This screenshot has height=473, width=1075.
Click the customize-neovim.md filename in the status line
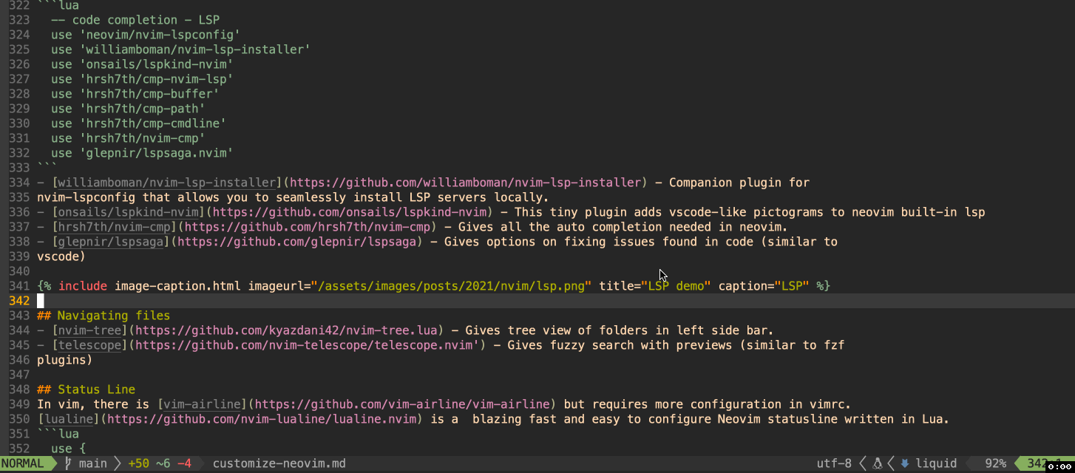(x=279, y=464)
